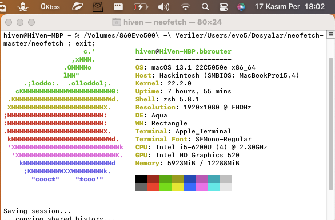Click the '5923MiB / 12288MiB' memory text
The image size is (335, 220).
204,163
